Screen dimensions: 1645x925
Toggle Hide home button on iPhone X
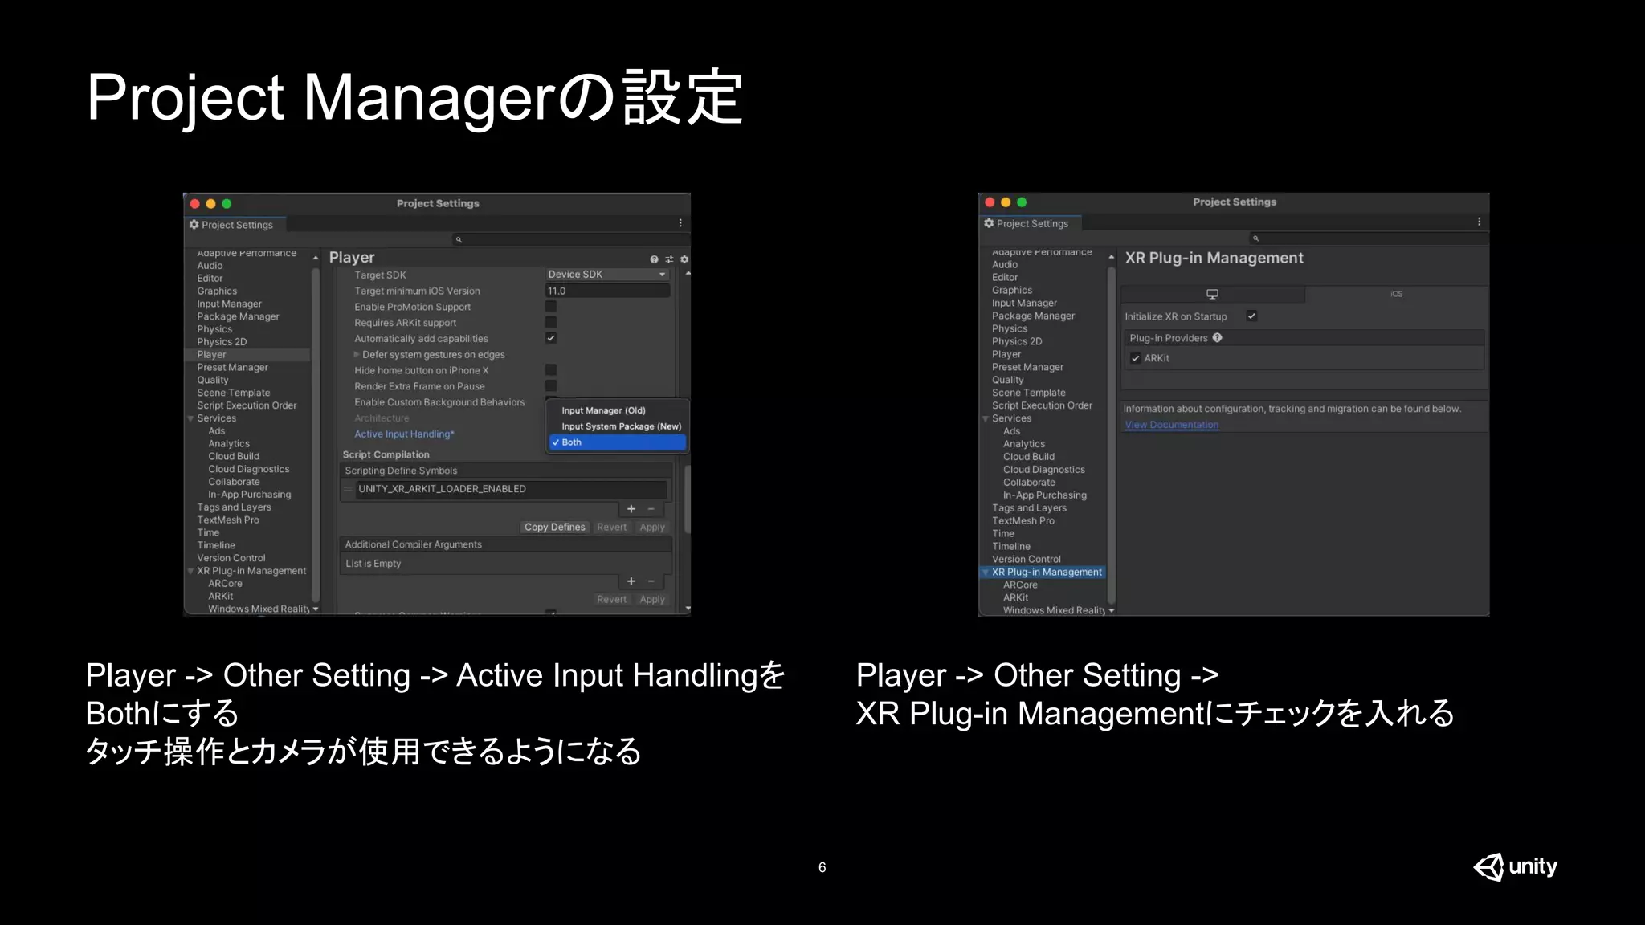click(551, 370)
